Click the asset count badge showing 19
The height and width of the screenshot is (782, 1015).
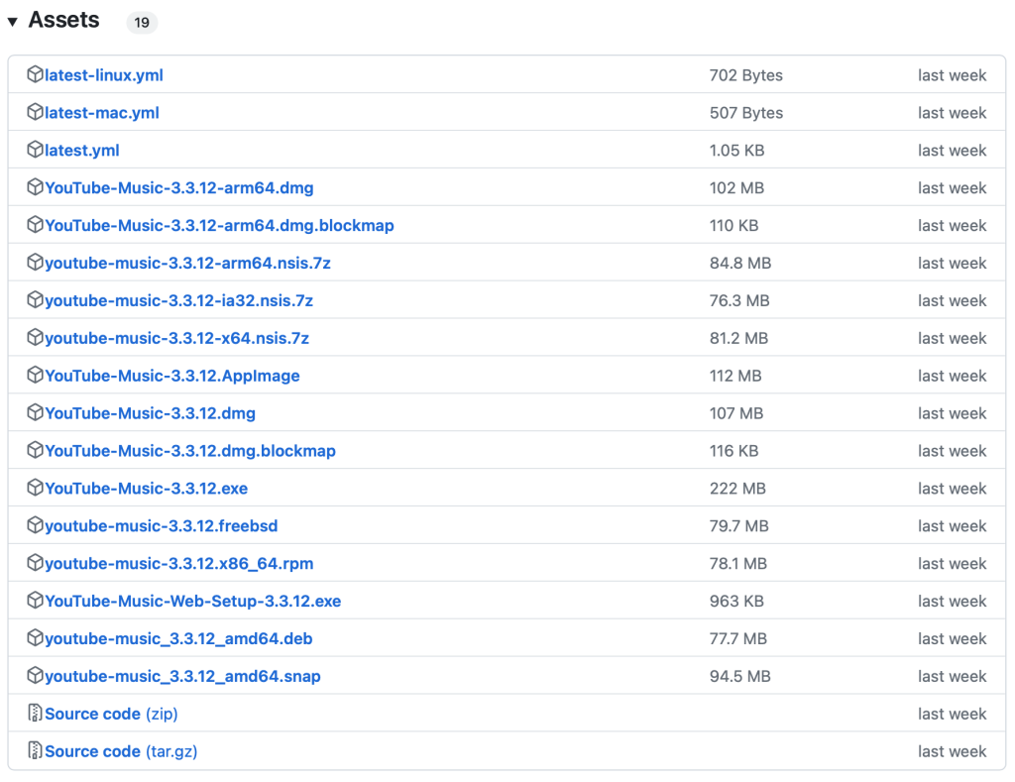[142, 22]
